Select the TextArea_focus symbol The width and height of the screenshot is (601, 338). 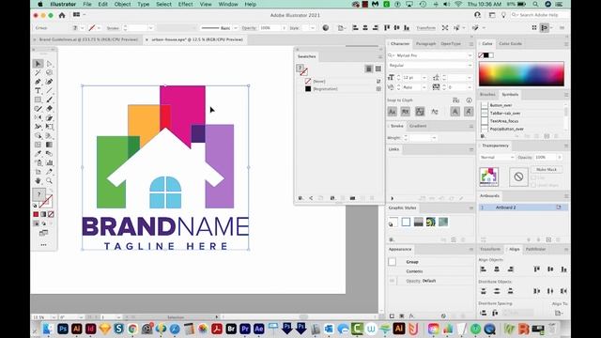click(x=504, y=121)
